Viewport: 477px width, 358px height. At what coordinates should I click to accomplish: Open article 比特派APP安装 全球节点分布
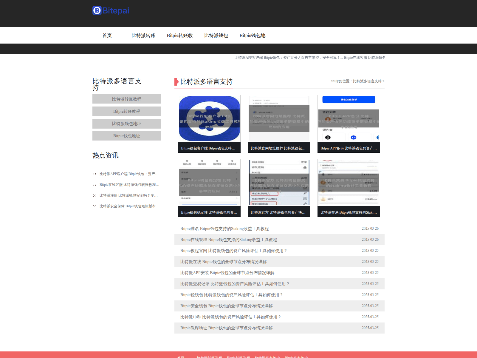(x=227, y=273)
